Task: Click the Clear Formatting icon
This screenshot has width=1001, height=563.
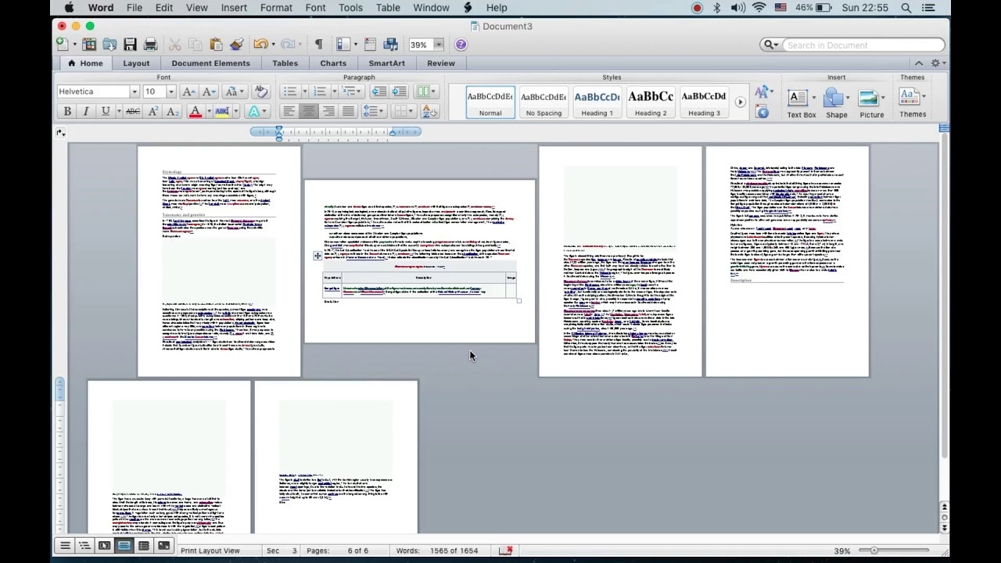Action: pyautogui.click(x=260, y=91)
